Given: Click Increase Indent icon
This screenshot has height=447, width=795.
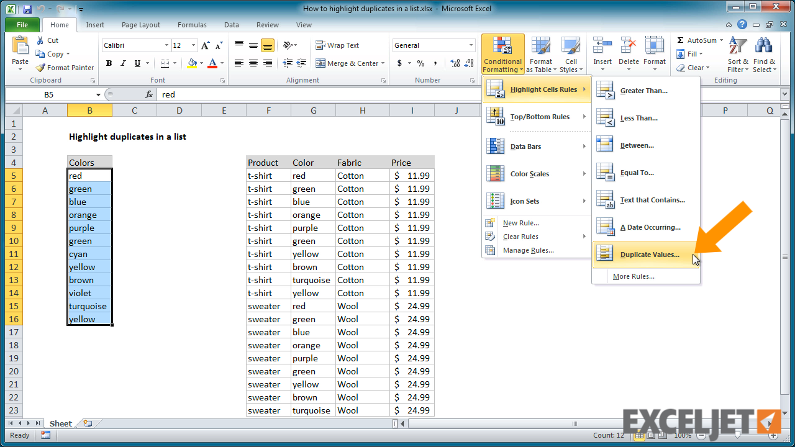Looking at the screenshot, I should [302, 63].
